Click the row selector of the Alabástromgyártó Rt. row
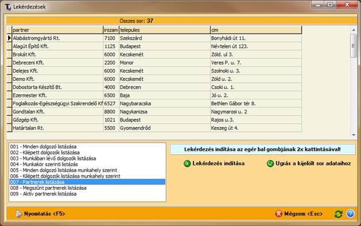 coord(9,38)
